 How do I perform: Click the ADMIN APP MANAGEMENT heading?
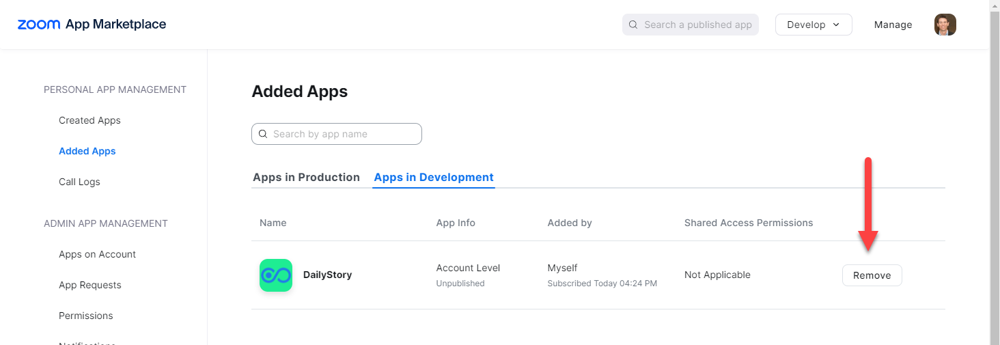pyautogui.click(x=106, y=223)
